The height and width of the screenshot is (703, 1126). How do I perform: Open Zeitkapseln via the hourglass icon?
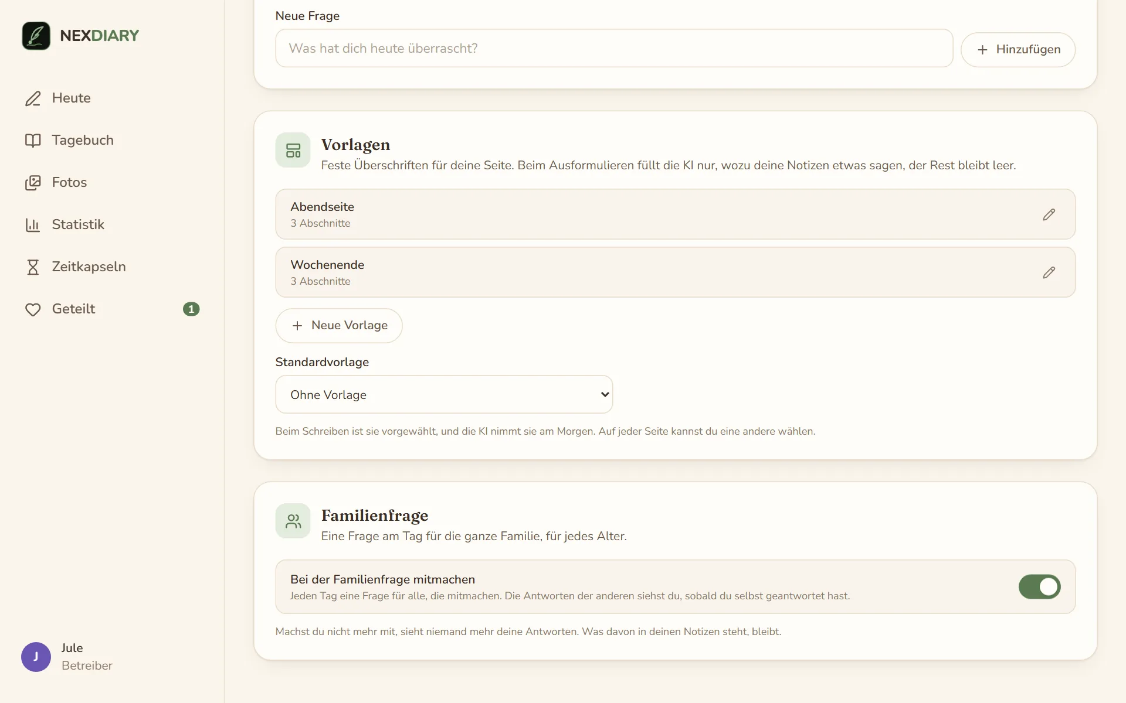33,267
